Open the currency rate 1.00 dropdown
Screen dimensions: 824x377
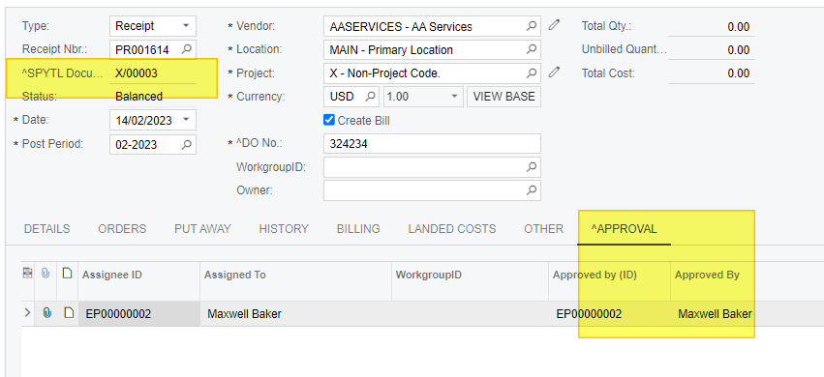[x=454, y=97]
